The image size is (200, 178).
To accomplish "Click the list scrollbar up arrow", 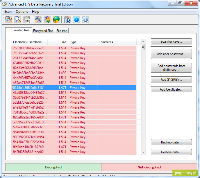I will click(x=143, y=41).
